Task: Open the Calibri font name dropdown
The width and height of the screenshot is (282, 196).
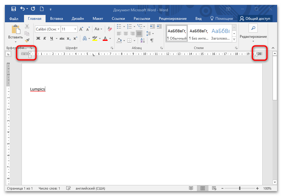Action: pos(47,29)
